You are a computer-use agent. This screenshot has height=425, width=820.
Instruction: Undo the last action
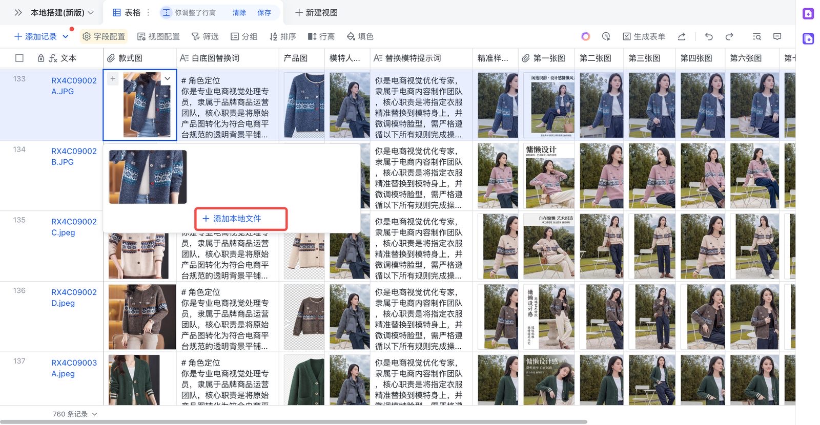(x=709, y=36)
